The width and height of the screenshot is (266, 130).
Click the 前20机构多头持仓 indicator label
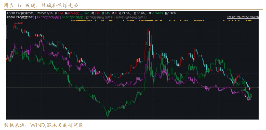click(x=125, y=17)
